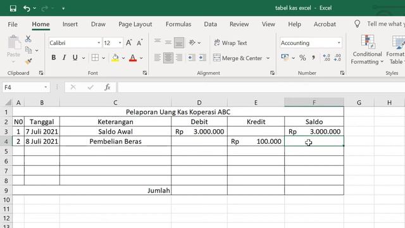
Task: Click the Paste clipboard icon
Action: pyautogui.click(x=14, y=42)
